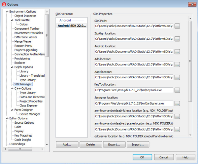Browse for ZipAlign location
The width and height of the screenshot is (198, 164).
pyautogui.click(x=177, y=39)
